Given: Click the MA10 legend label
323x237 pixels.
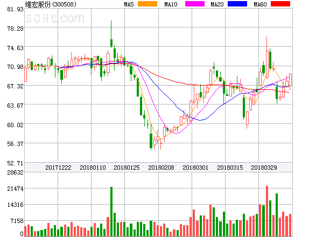Looking at the screenshot, I should (171, 4).
